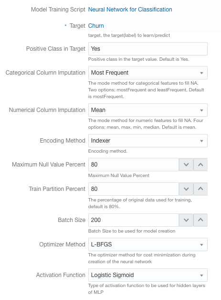Expand the Optimizer Method L-BFGS dropdown
This screenshot has width=221, height=300.
[147, 244]
